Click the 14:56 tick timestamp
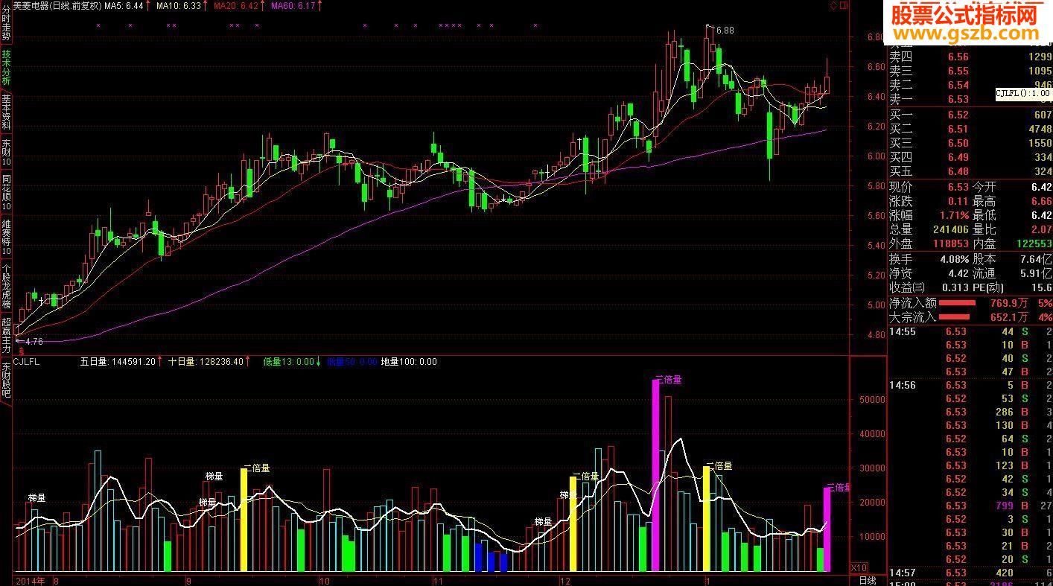This screenshot has width=1053, height=586. tap(903, 385)
